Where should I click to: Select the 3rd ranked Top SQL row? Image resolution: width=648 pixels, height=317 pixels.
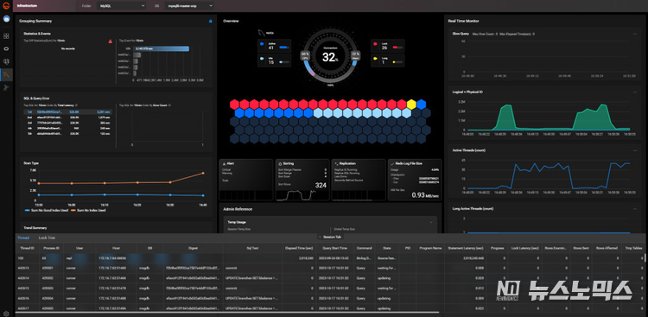[x=68, y=123]
